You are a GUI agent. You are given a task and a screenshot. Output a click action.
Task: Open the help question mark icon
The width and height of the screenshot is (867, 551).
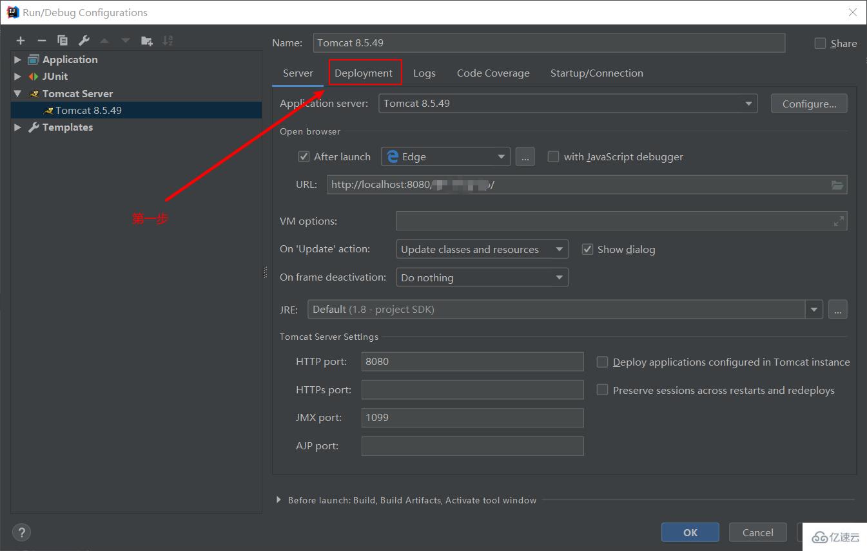[x=21, y=532]
